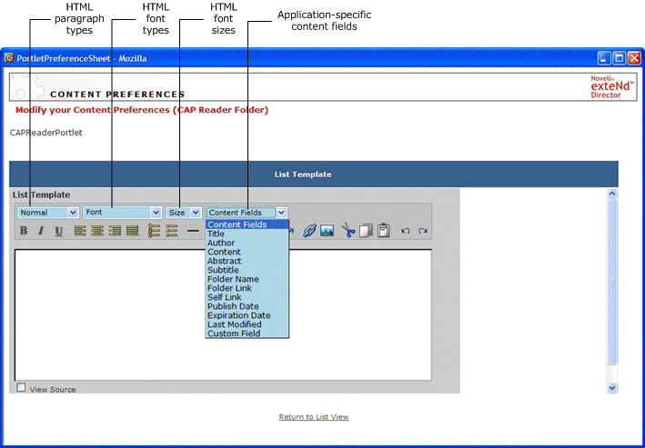Enable the View Source checkbox
Image resolution: width=645 pixels, height=448 pixels.
pyautogui.click(x=21, y=387)
